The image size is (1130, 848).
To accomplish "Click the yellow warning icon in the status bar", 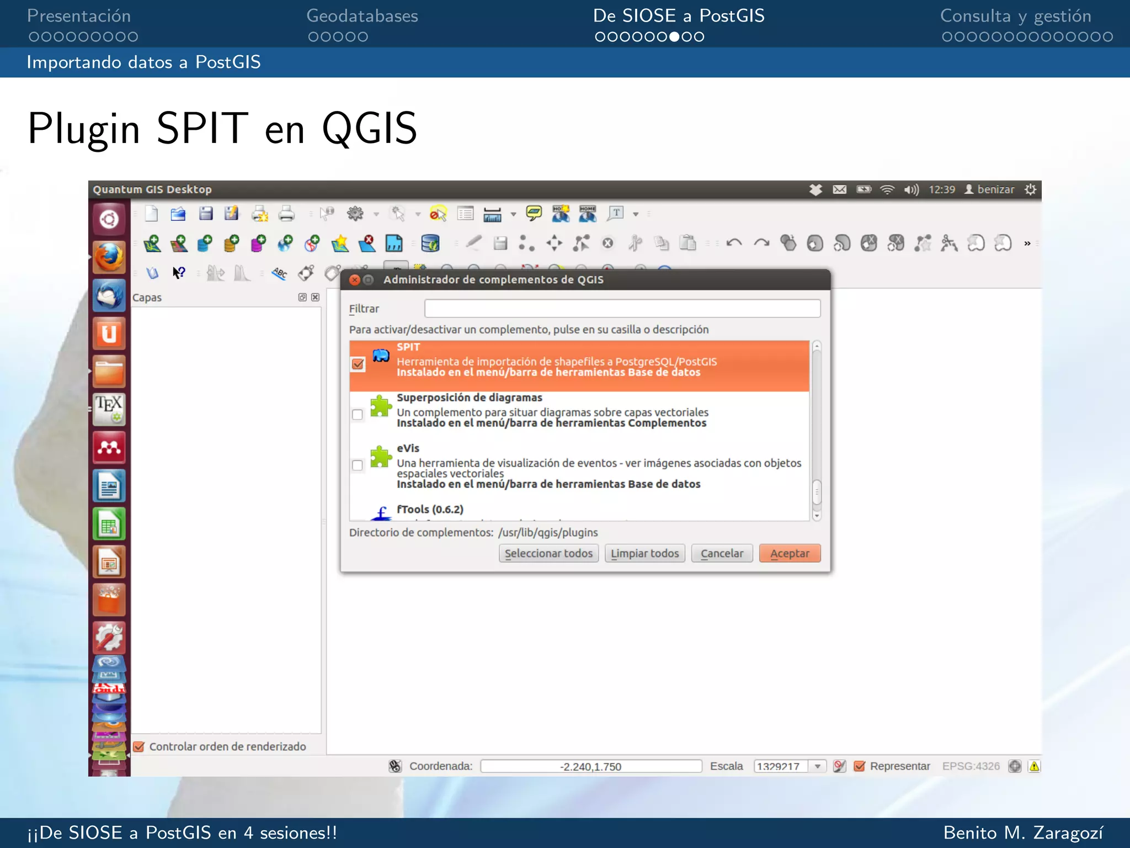I will (1034, 766).
